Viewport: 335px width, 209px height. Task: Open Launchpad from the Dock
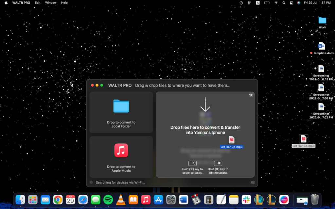[33, 200]
